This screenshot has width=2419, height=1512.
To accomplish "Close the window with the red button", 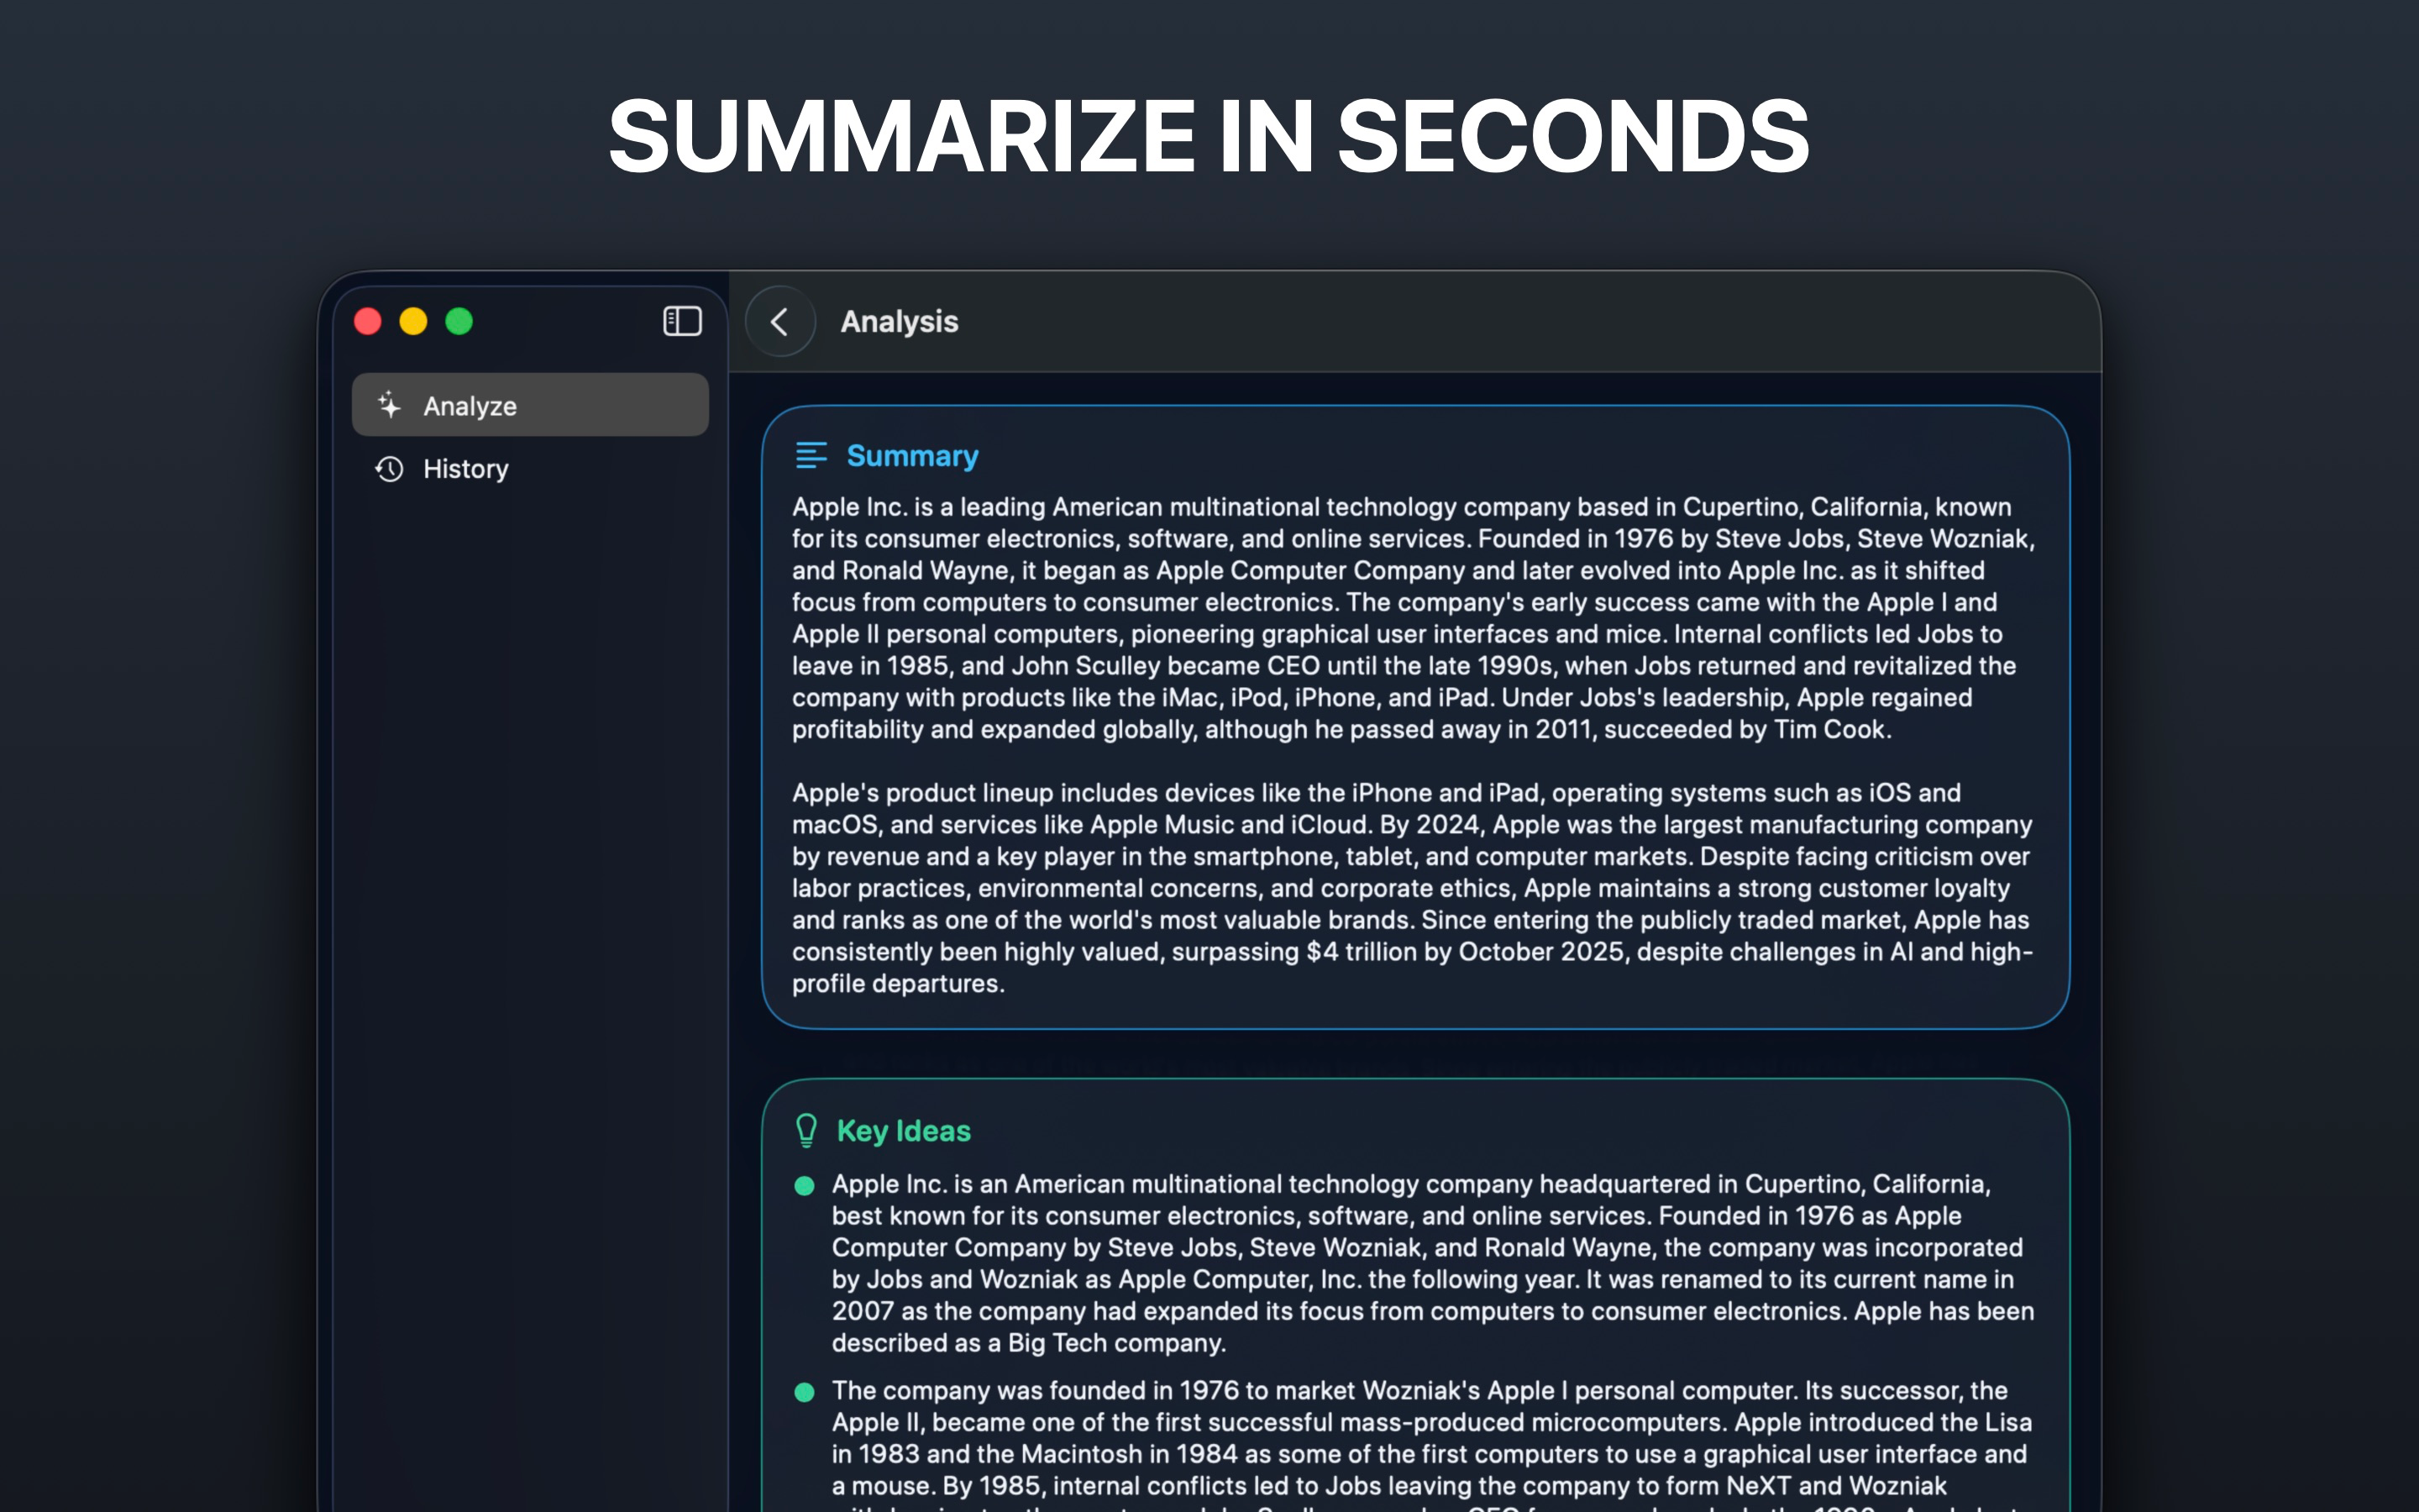I will click(x=368, y=321).
